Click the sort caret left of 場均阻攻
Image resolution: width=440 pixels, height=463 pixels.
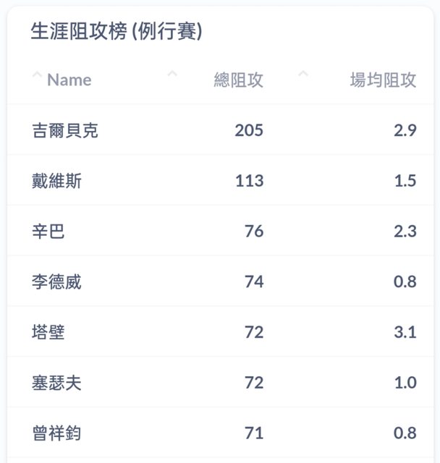click(x=304, y=74)
